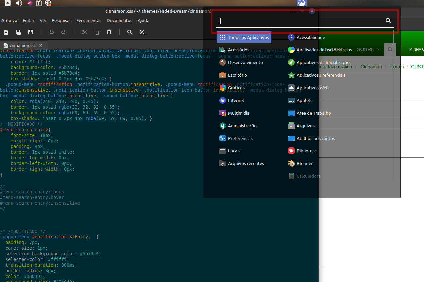424x282 pixels.
Task: Open the Editar menu
Action: 28,20
